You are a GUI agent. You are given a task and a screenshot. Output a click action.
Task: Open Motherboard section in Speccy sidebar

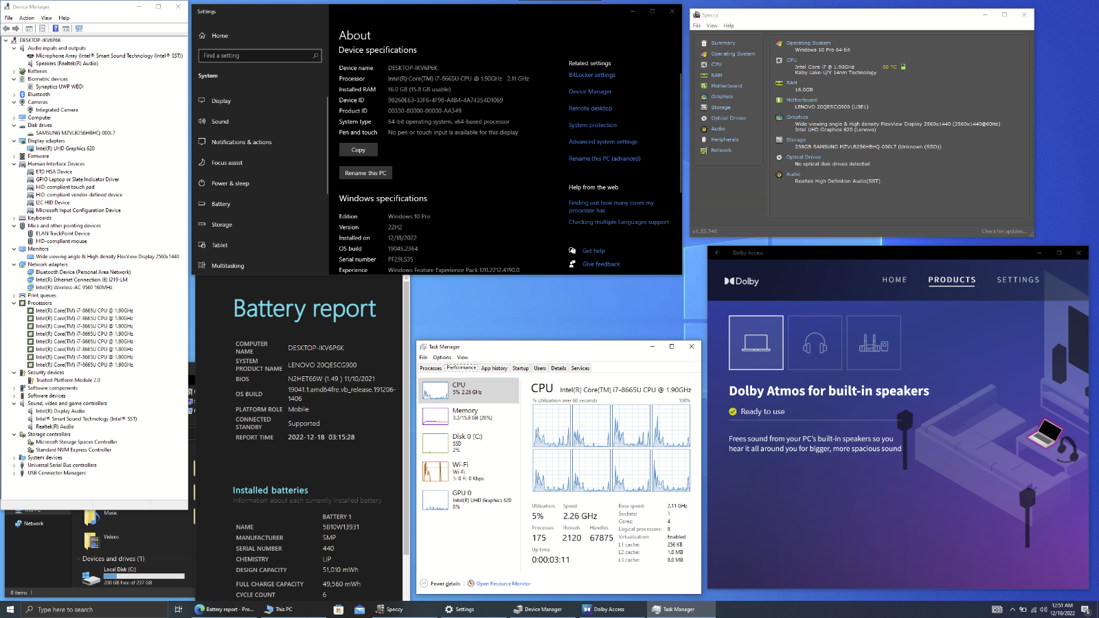(x=726, y=86)
